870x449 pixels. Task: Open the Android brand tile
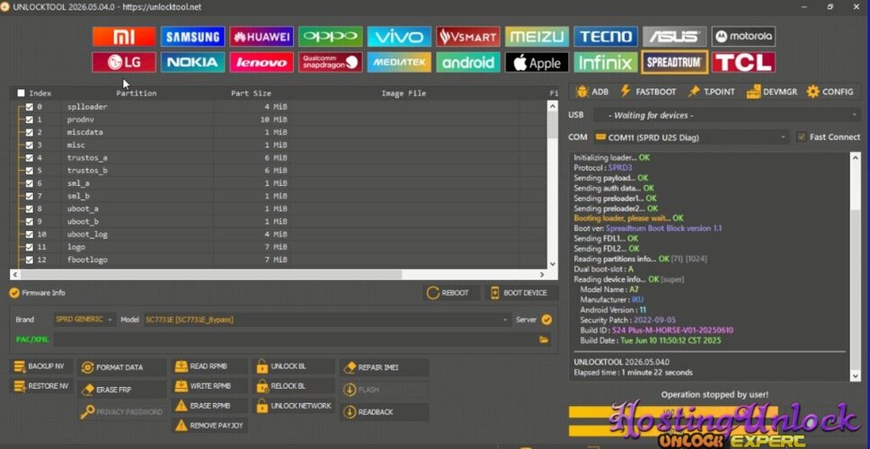point(467,62)
